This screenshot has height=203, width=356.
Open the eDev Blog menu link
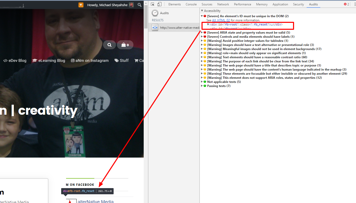(15, 61)
